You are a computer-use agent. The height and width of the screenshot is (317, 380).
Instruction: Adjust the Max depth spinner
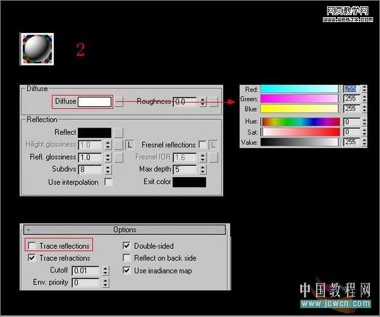point(203,170)
